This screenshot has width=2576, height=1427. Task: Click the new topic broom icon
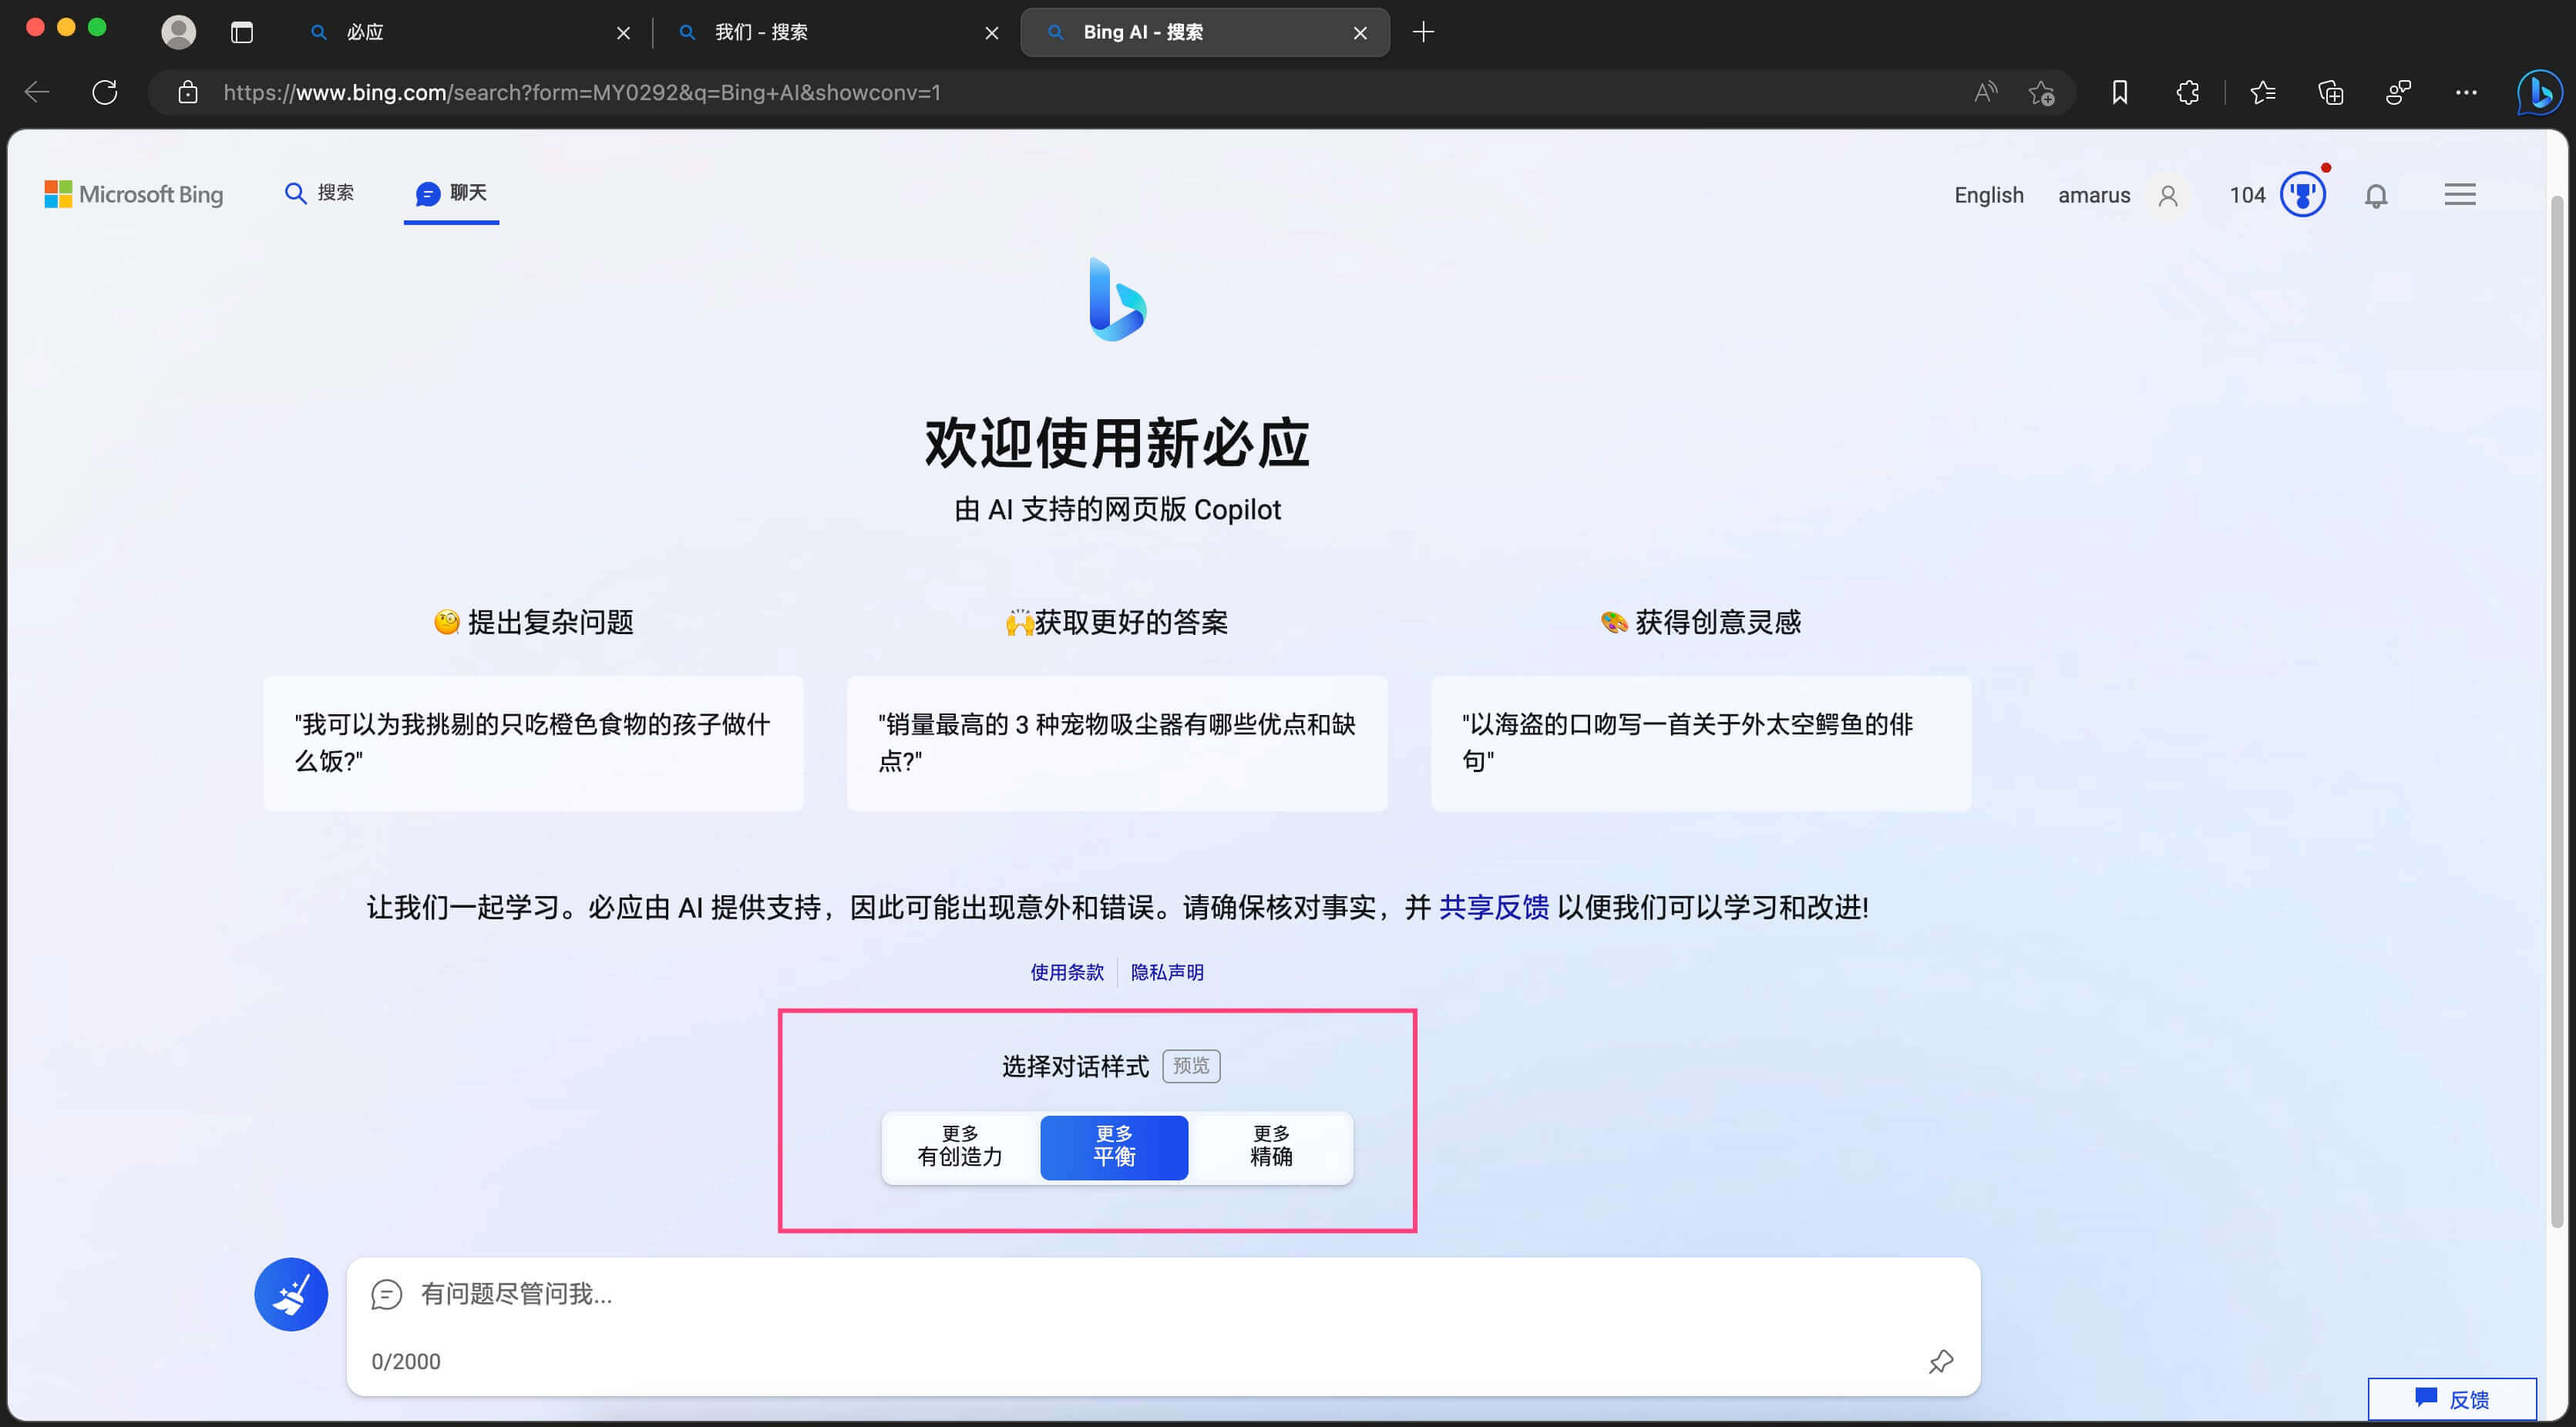pyautogui.click(x=291, y=1293)
